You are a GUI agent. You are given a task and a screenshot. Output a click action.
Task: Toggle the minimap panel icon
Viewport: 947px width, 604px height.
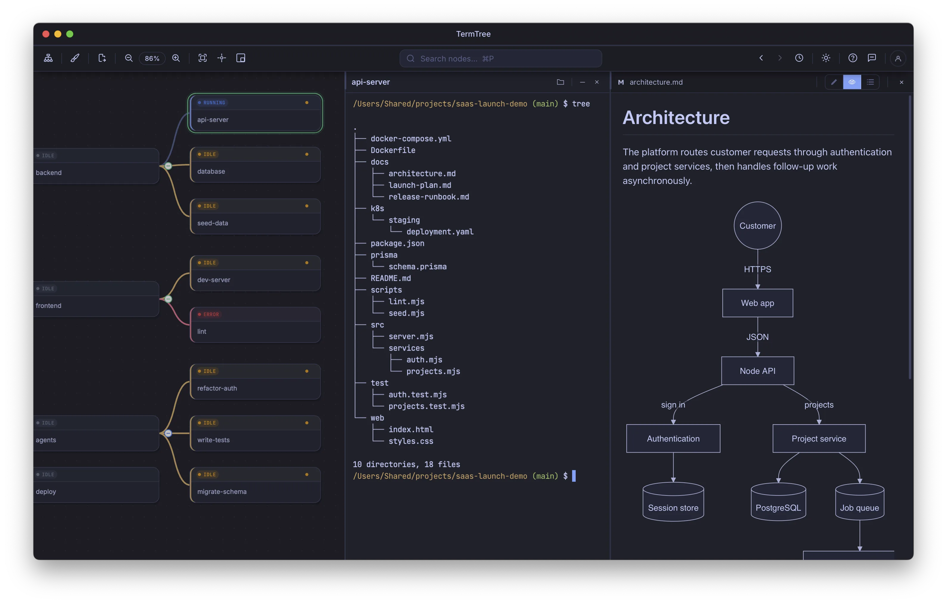pyautogui.click(x=241, y=58)
